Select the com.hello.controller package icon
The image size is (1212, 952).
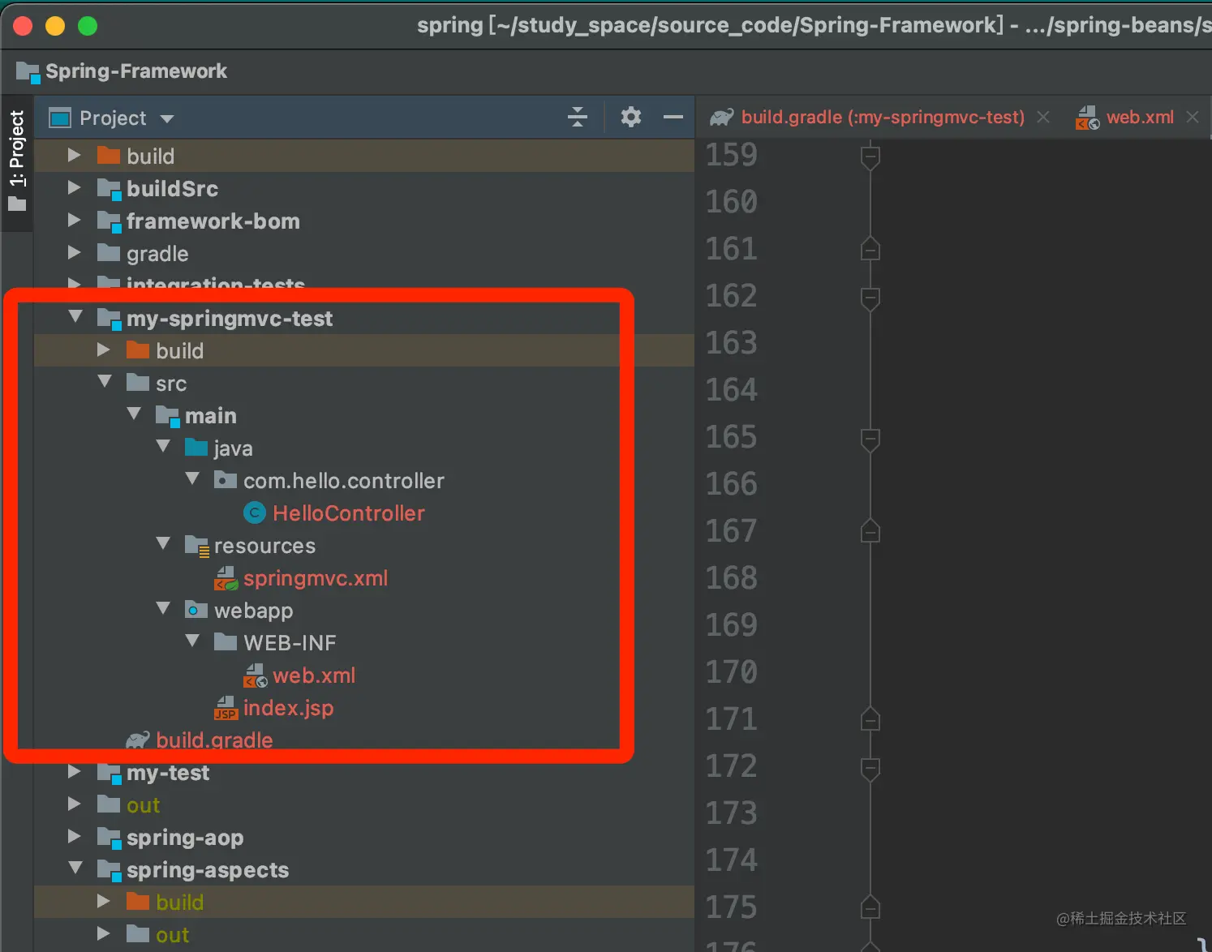pyautogui.click(x=226, y=480)
